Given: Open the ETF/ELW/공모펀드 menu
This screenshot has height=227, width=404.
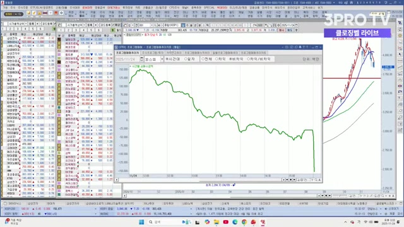Looking at the screenshot, I should (x=42, y=8).
